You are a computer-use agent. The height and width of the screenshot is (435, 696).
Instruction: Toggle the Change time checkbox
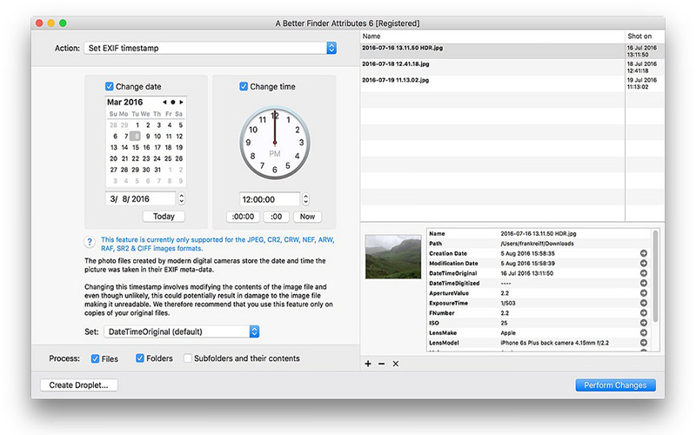pyautogui.click(x=244, y=86)
